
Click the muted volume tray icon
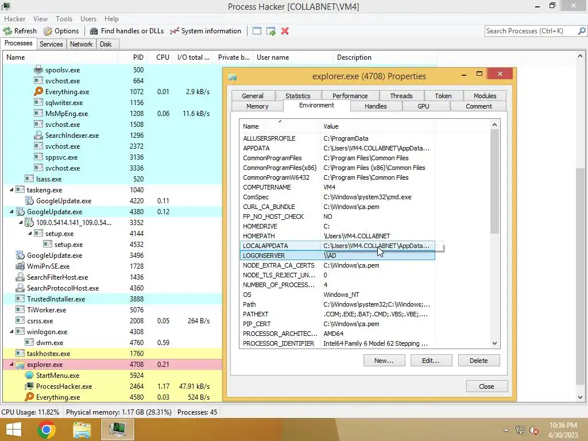(x=533, y=430)
